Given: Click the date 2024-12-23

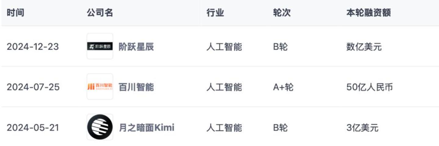Looking at the screenshot, I should click(x=33, y=47).
